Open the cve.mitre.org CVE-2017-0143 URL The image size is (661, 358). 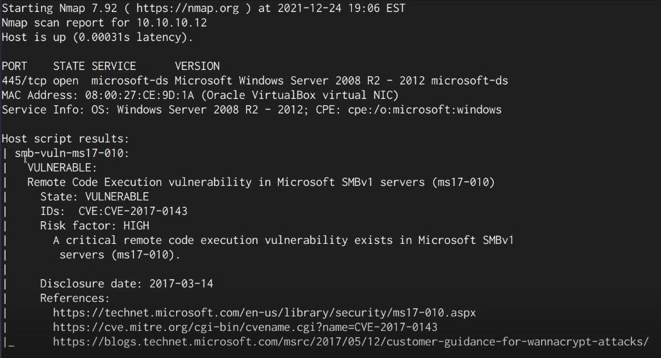click(245, 327)
